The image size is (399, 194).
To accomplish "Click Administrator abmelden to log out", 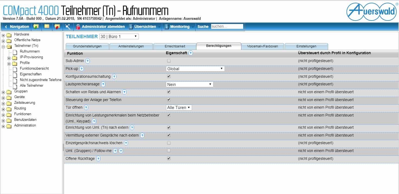I will (x=103, y=27).
